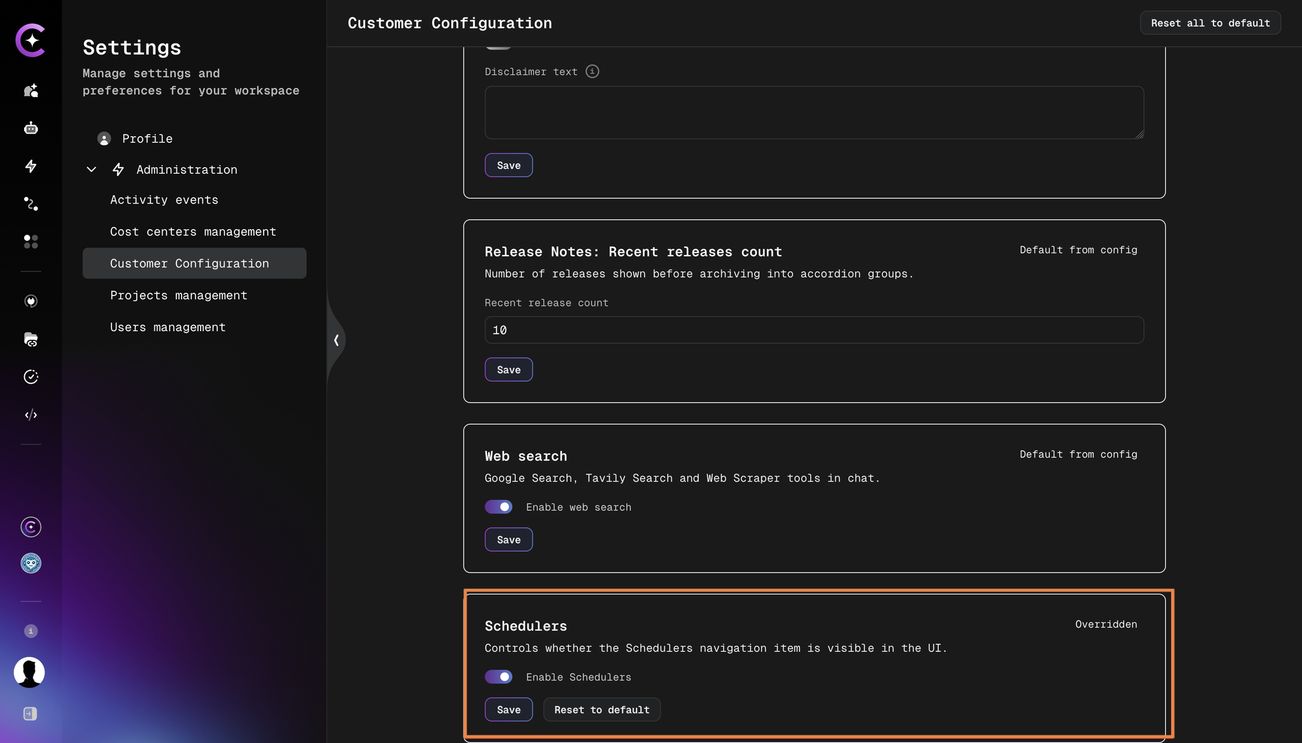The width and height of the screenshot is (1302, 743).
Task: Select Customer Configuration menu item
Action: coord(194,263)
